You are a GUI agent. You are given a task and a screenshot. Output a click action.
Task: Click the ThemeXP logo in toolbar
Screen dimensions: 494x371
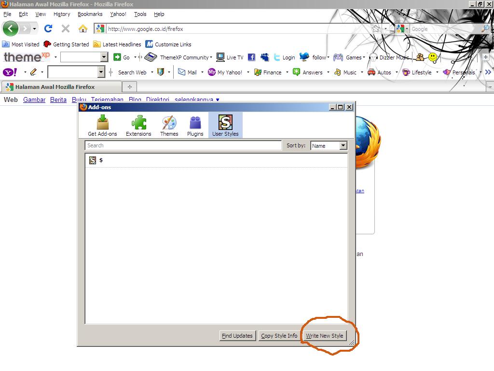point(27,57)
